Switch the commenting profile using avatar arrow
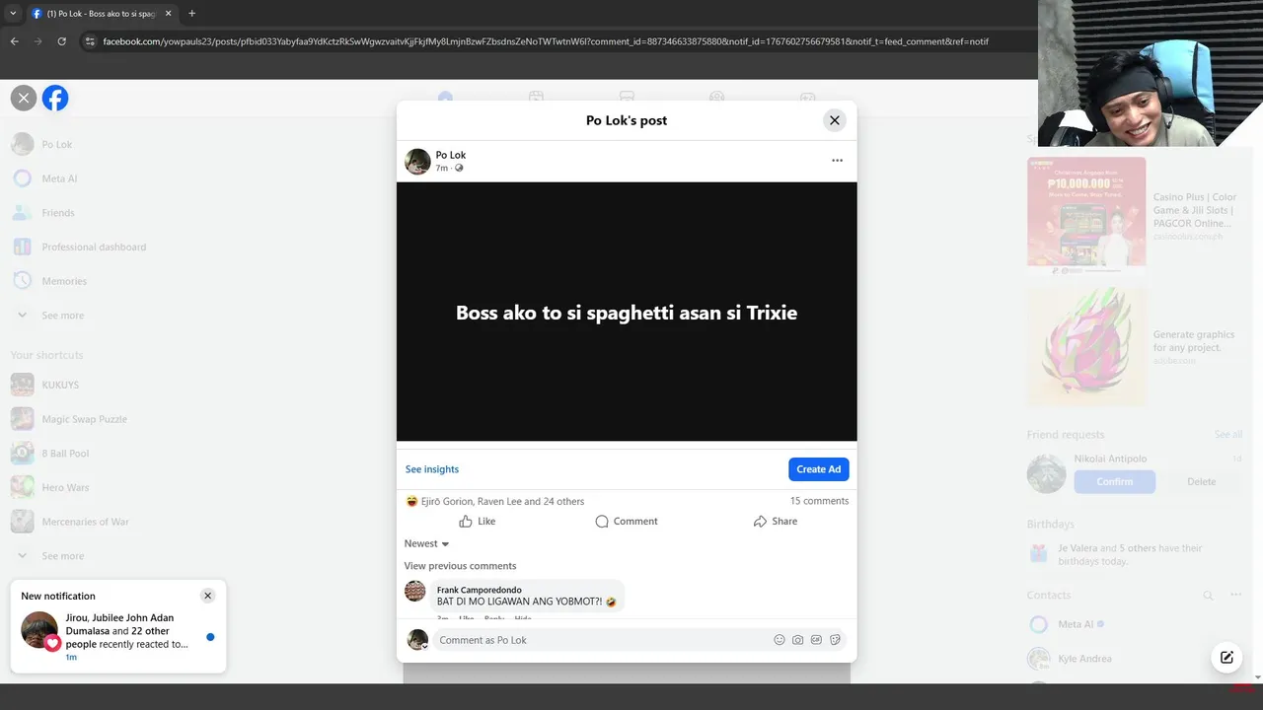 click(425, 646)
